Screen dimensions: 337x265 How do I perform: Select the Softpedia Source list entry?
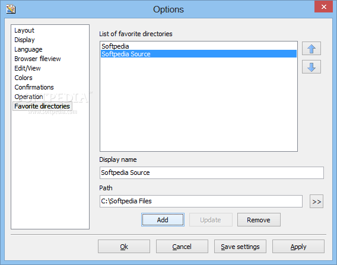[199, 54]
